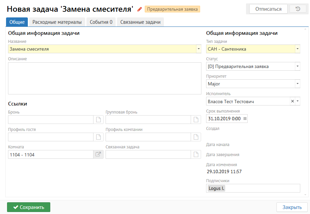Open the Приоритет dropdown
Image resolution: width=310 pixels, height=214 pixels.
pos(297,84)
